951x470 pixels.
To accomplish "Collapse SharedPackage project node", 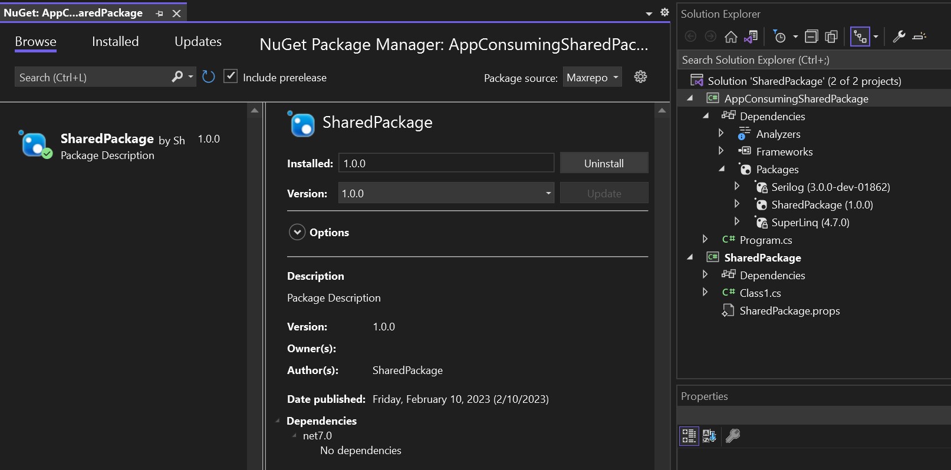I will point(690,257).
